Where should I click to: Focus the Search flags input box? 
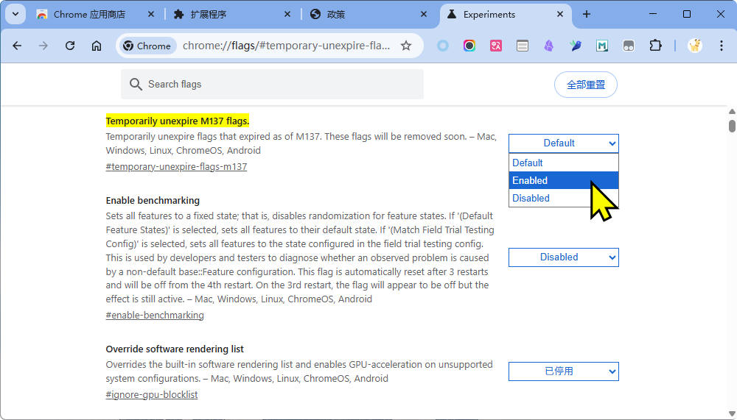tap(280, 85)
